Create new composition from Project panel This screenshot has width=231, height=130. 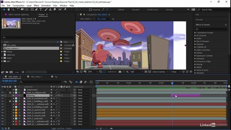(11, 72)
